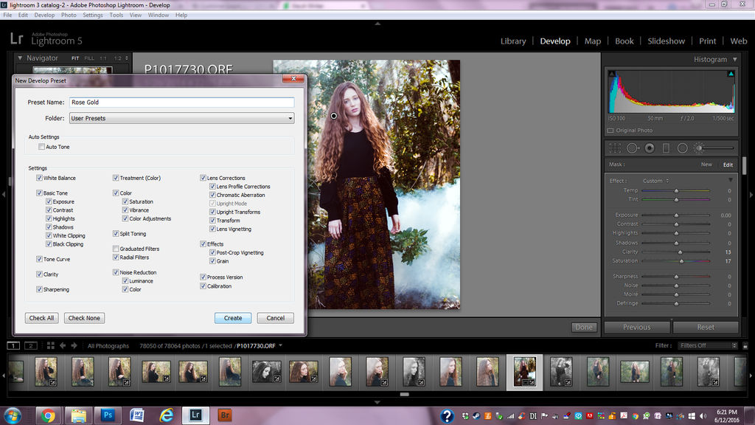The width and height of the screenshot is (755, 425).
Task: Select the Spot Removal tool
Action: pos(633,148)
